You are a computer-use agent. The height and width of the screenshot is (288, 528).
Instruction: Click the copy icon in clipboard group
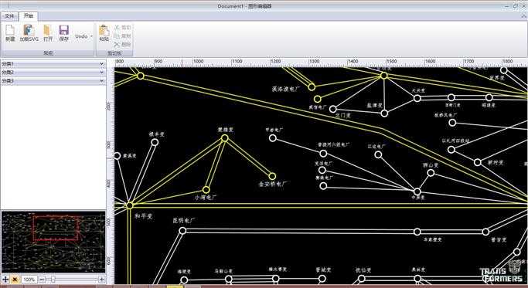117,36
